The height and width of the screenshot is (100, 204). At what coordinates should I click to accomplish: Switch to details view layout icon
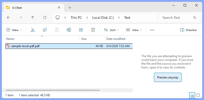coord(192,95)
